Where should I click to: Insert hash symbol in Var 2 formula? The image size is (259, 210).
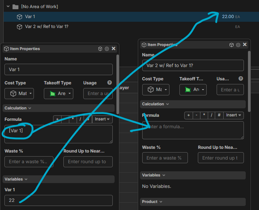[219, 115]
